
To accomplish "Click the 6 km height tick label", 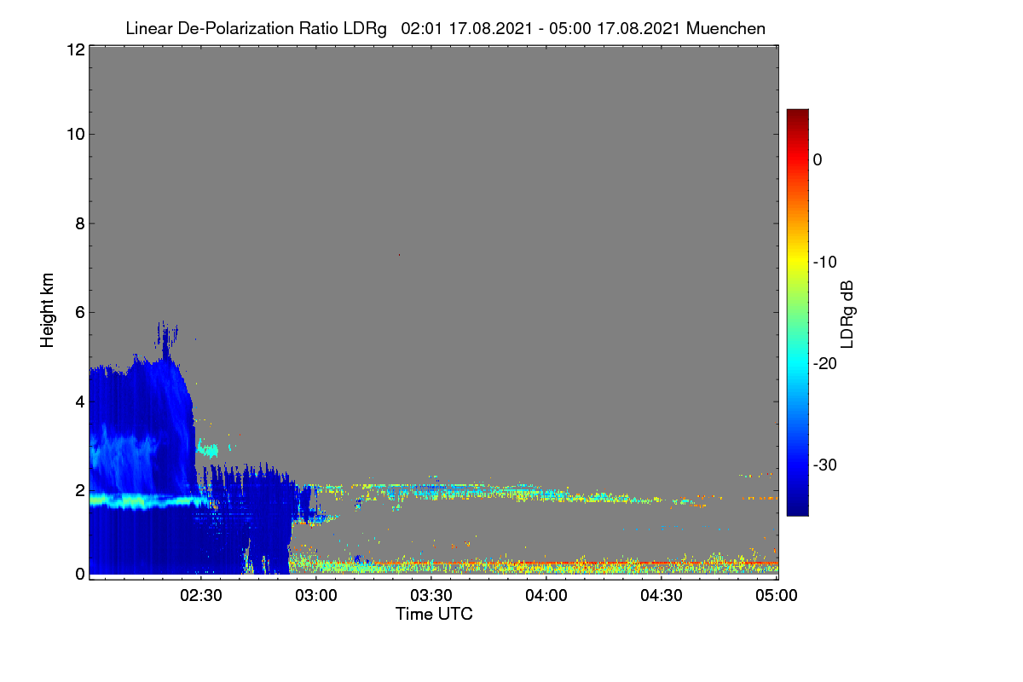I will pyautogui.click(x=79, y=312).
